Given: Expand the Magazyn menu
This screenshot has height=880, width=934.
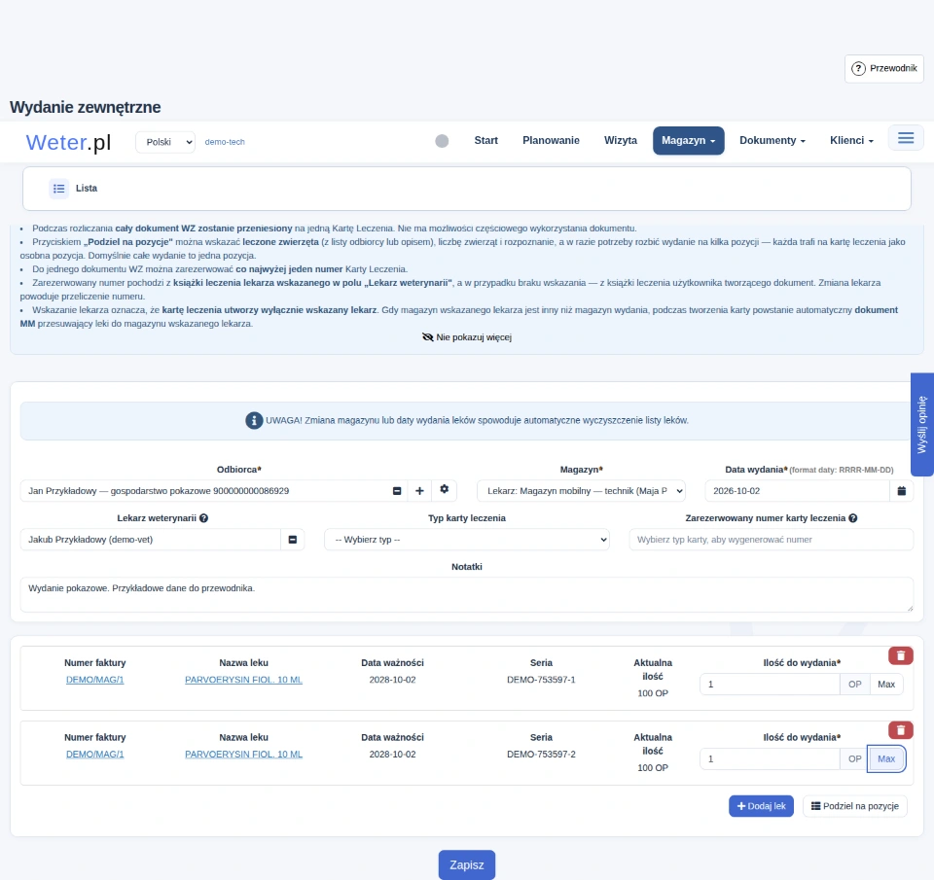Looking at the screenshot, I should (689, 141).
